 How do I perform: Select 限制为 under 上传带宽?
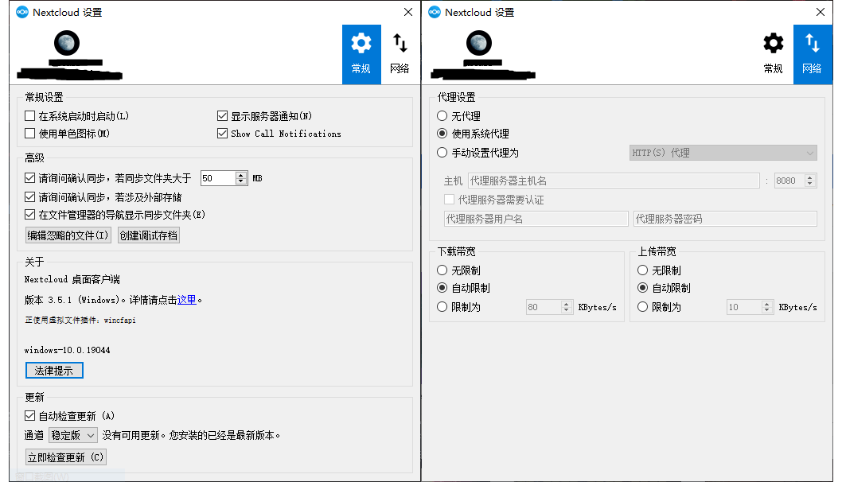click(642, 307)
